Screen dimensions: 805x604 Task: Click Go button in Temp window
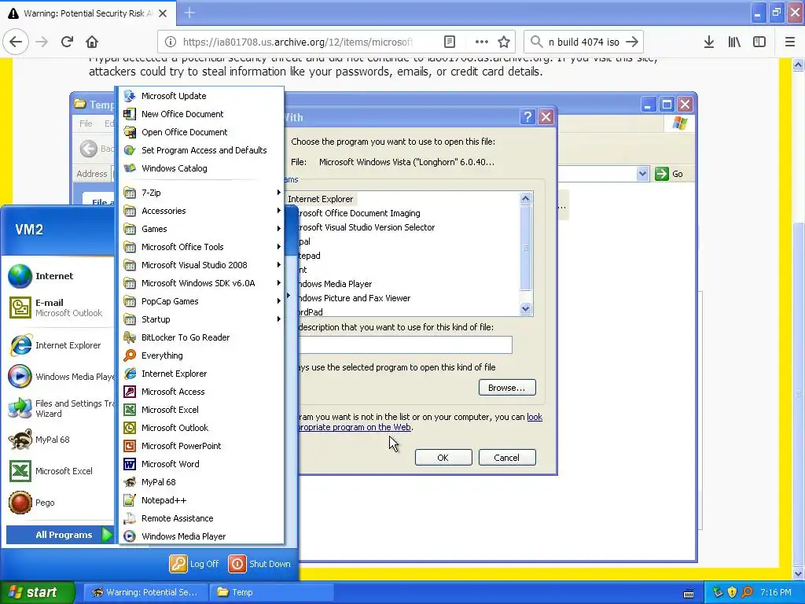coord(670,174)
